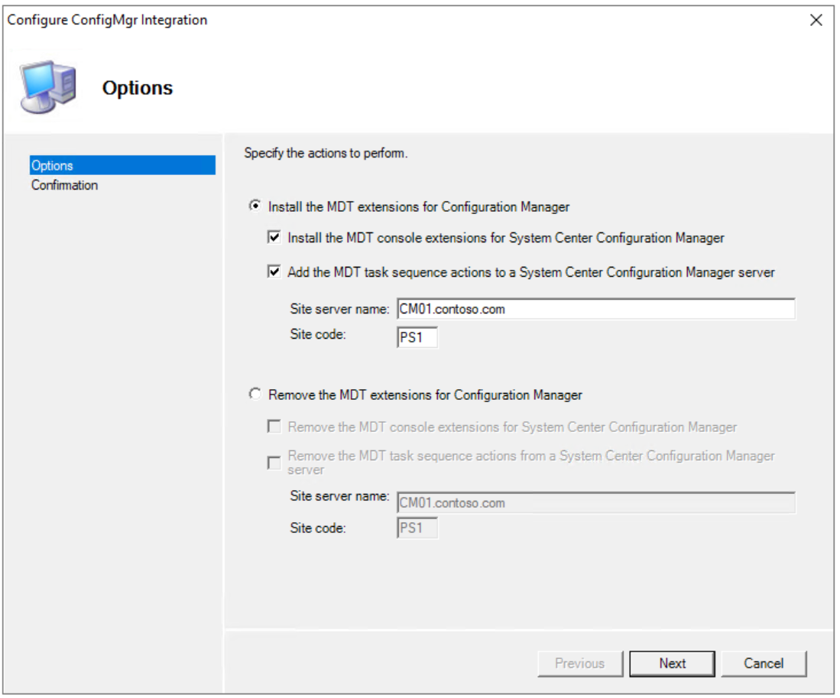Tick Remove the MDT task sequence actions checkbox

click(274, 462)
